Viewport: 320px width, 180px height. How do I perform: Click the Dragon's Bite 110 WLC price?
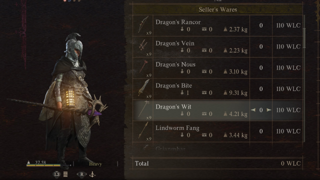coord(288,89)
